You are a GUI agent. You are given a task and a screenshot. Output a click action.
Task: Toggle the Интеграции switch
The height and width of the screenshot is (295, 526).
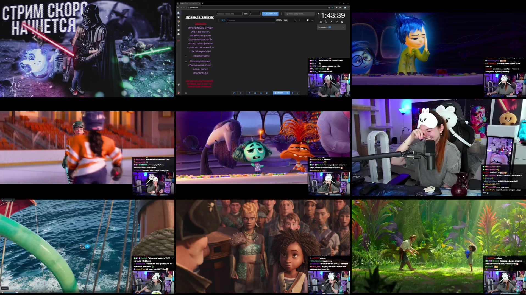[x=329, y=27]
